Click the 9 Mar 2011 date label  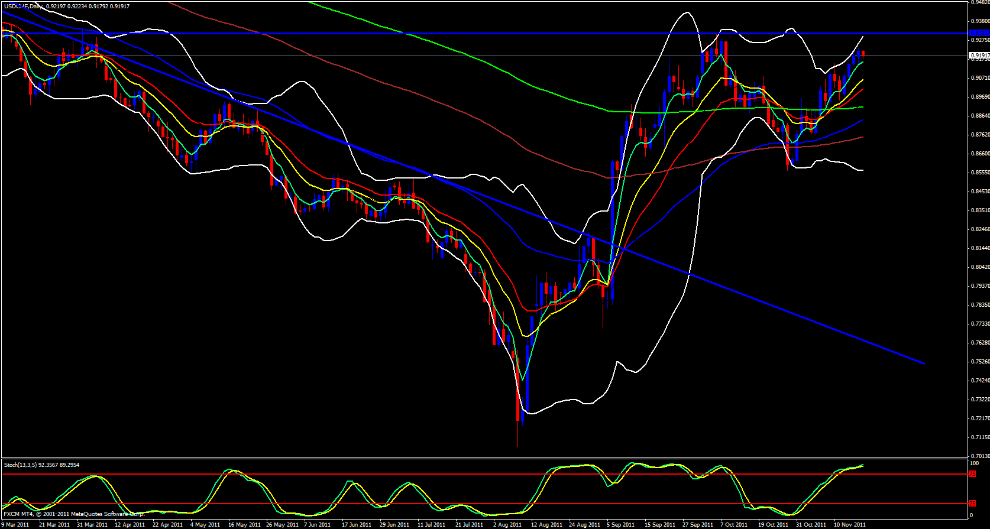tap(15, 524)
